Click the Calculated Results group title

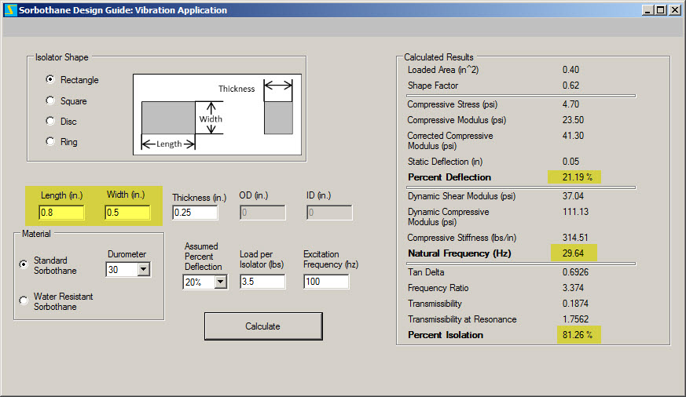coord(438,57)
